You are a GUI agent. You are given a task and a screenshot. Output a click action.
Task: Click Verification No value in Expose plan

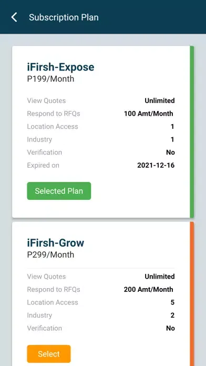click(x=170, y=152)
